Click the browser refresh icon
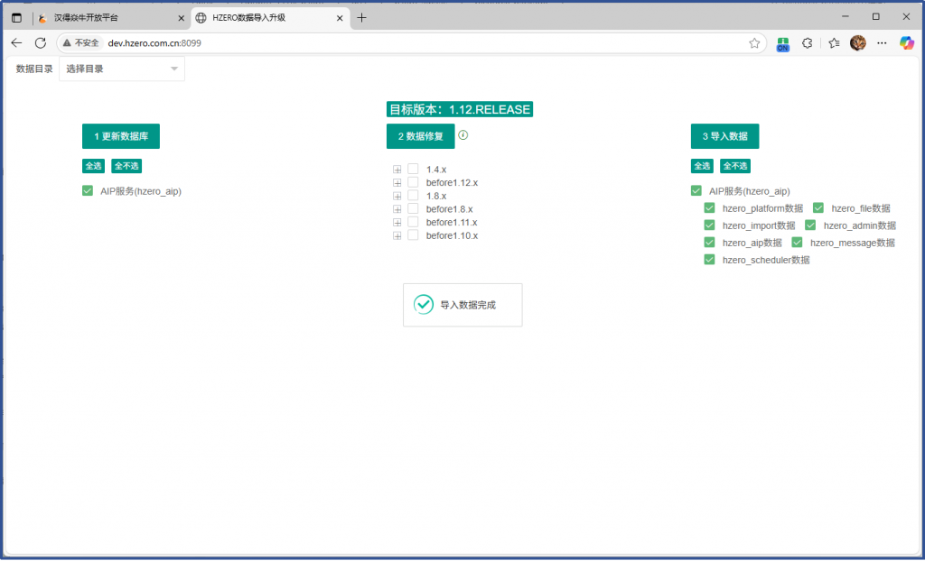The width and height of the screenshot is (925, 561). 41,42
